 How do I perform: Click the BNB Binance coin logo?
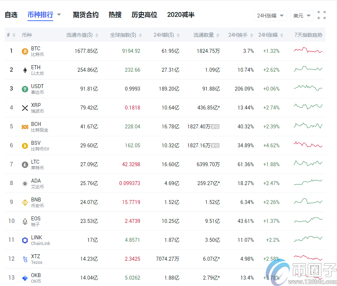pyautogui.click(x=25, y=203)
